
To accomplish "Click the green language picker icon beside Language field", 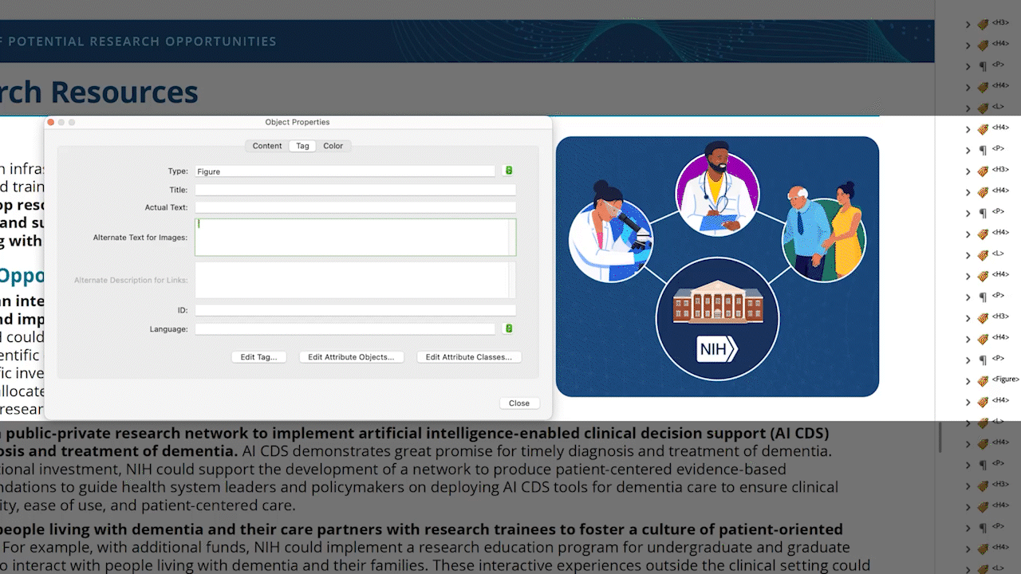I will 508,328.
